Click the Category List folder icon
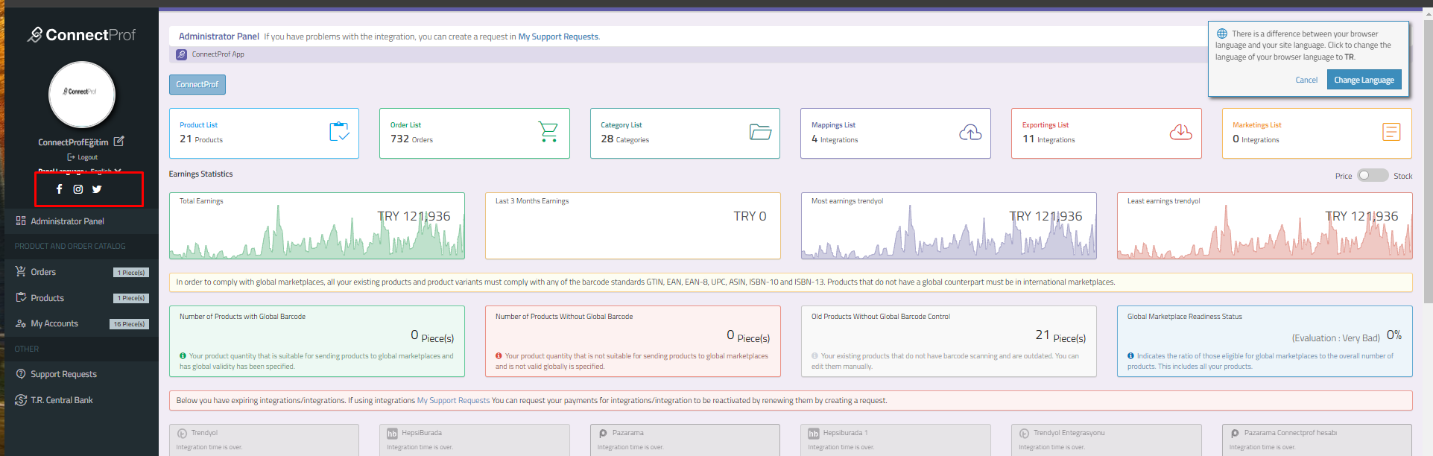1433x456 pixels. coord(760,133)
